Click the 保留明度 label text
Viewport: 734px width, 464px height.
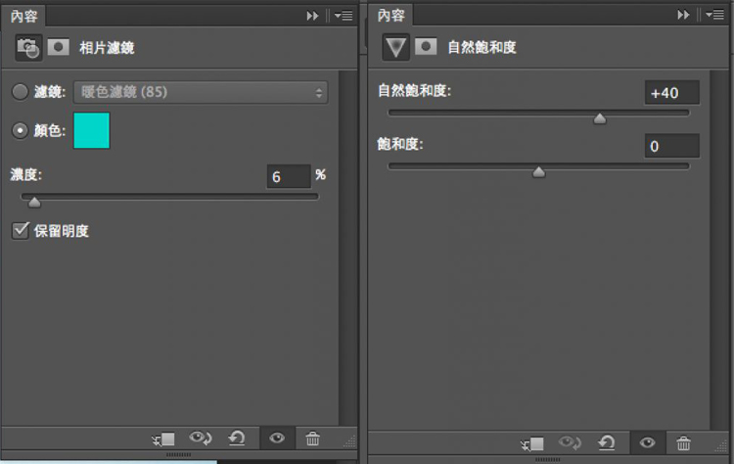tap(62, 231)
